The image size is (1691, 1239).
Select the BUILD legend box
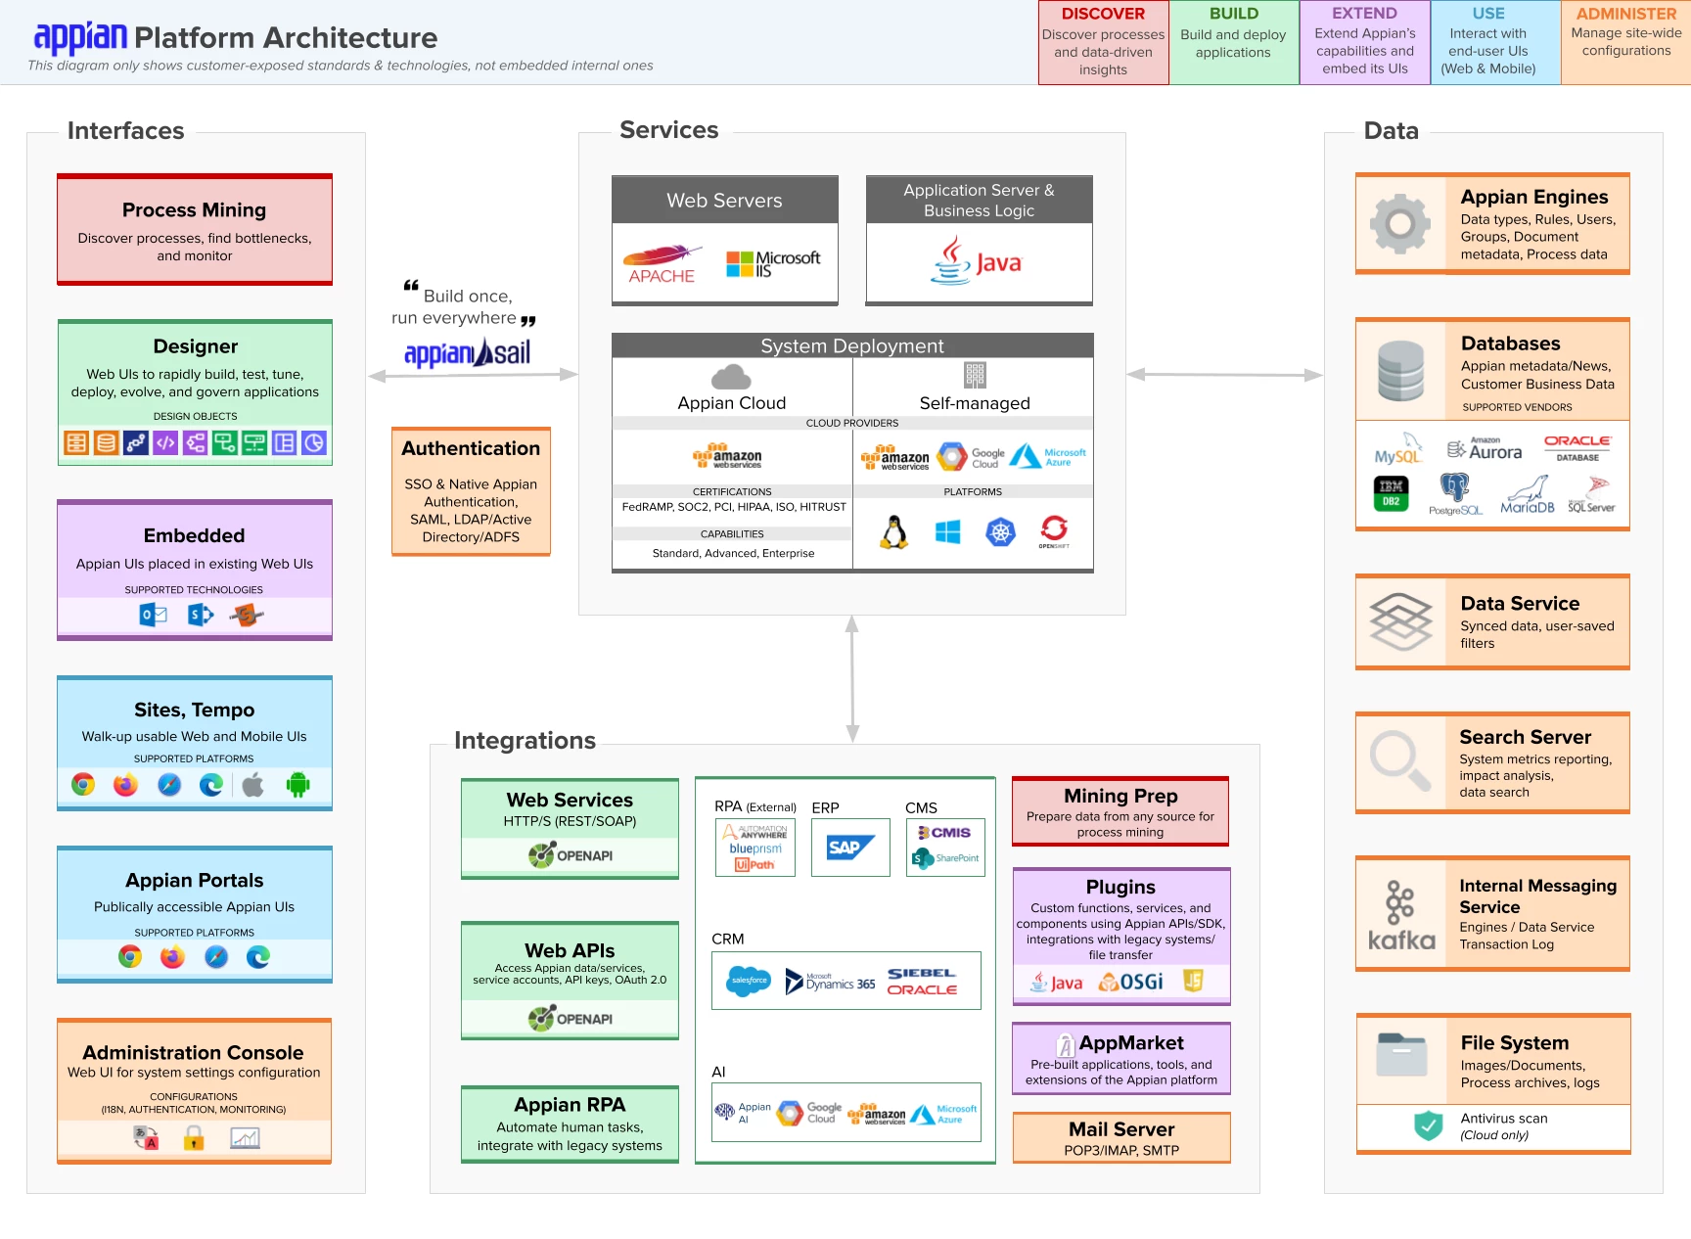(x=1234, y=42)
